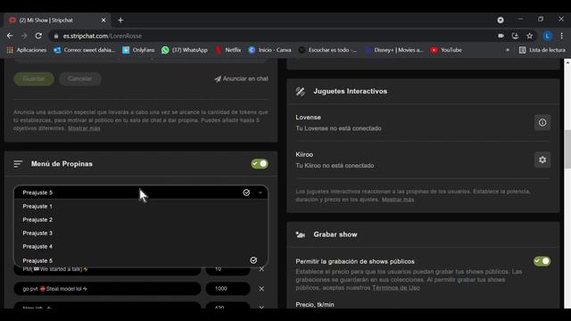Toggle the Menú de Propinas switch
571x321 pixels.
260,164
